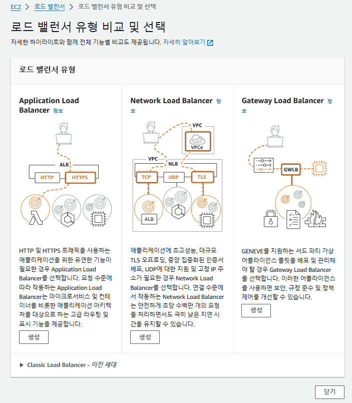Click the container target icon in ALB diagram

68,219
